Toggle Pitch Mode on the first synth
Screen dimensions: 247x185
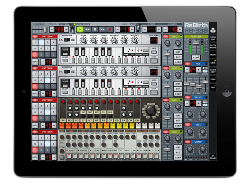click(x=65, y=54)
